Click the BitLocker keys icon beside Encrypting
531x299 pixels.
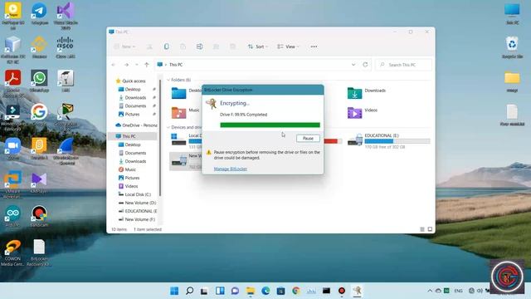[x=212, y=103]
